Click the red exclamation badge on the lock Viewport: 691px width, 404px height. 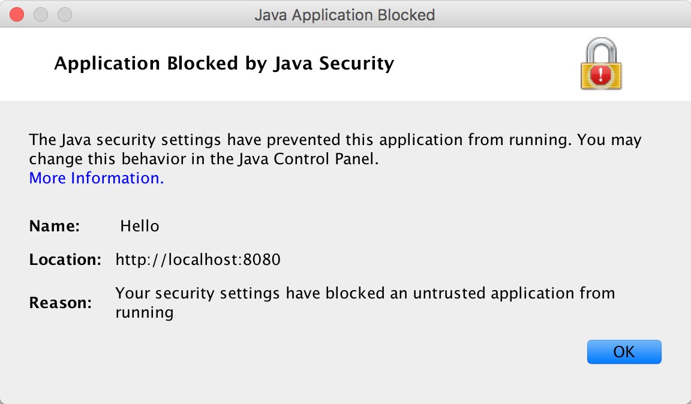[x=600, y=75]
